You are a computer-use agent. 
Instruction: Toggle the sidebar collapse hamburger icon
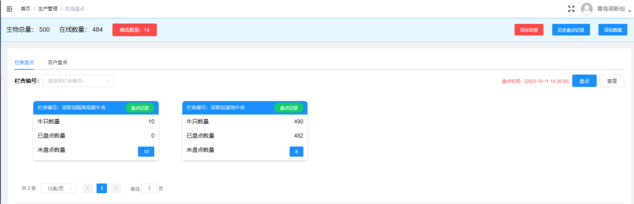[9, 9]
